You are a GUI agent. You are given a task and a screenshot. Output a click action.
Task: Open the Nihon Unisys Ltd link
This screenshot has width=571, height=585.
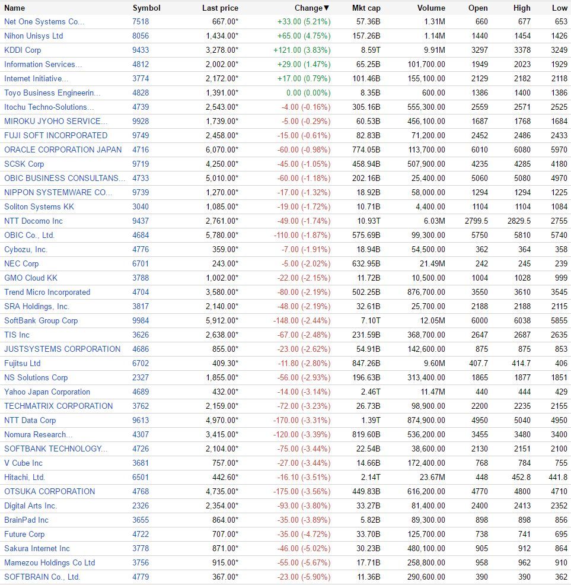coord(34,36)
